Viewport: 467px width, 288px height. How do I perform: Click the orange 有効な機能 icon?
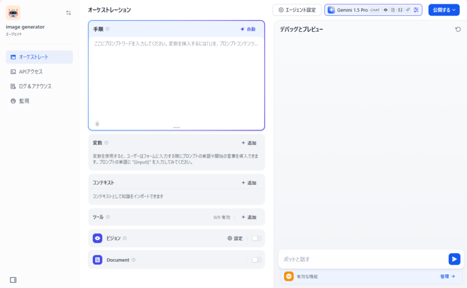[288, 276]
